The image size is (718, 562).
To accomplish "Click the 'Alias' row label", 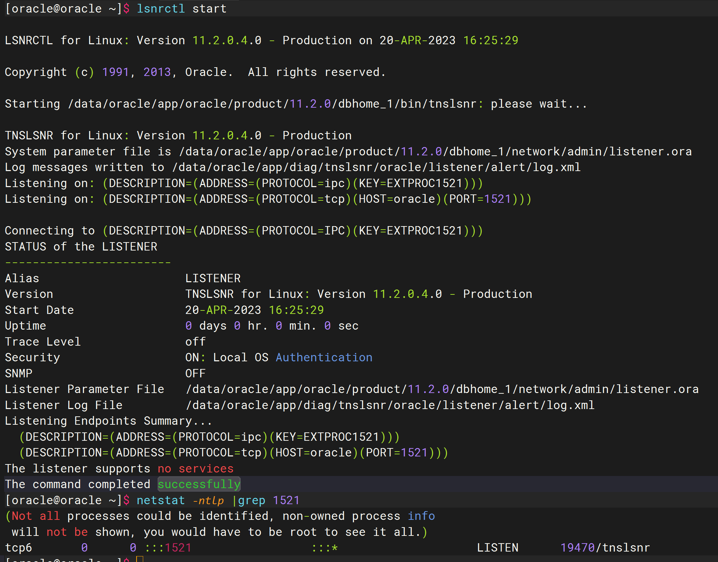I will [22, 278].
